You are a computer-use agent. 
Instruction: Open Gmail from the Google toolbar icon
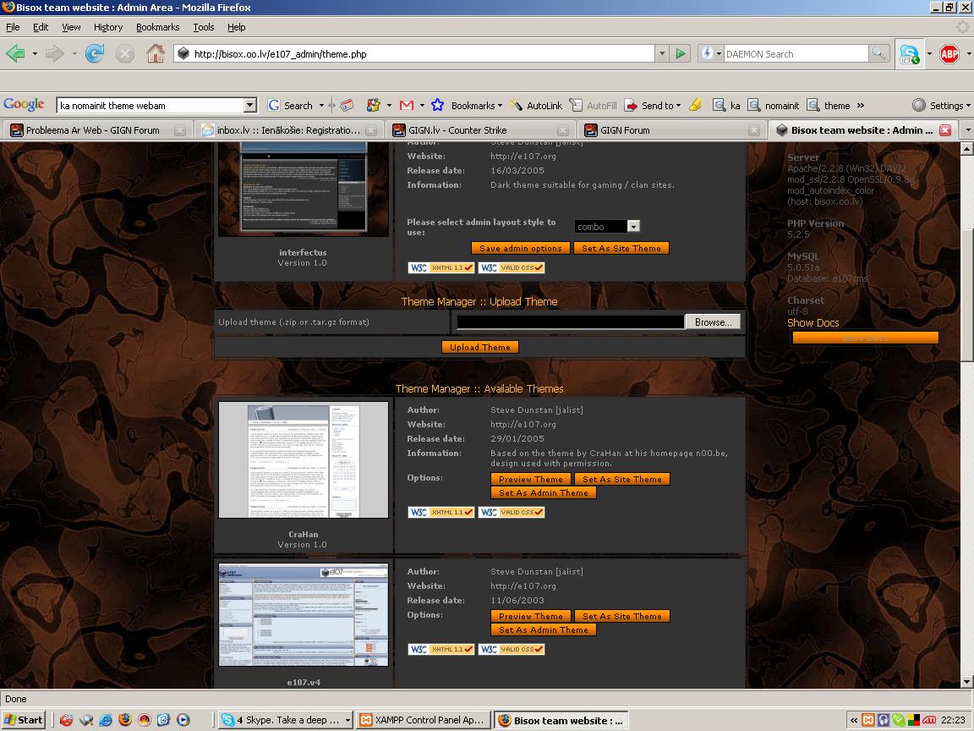coord(406,106)
